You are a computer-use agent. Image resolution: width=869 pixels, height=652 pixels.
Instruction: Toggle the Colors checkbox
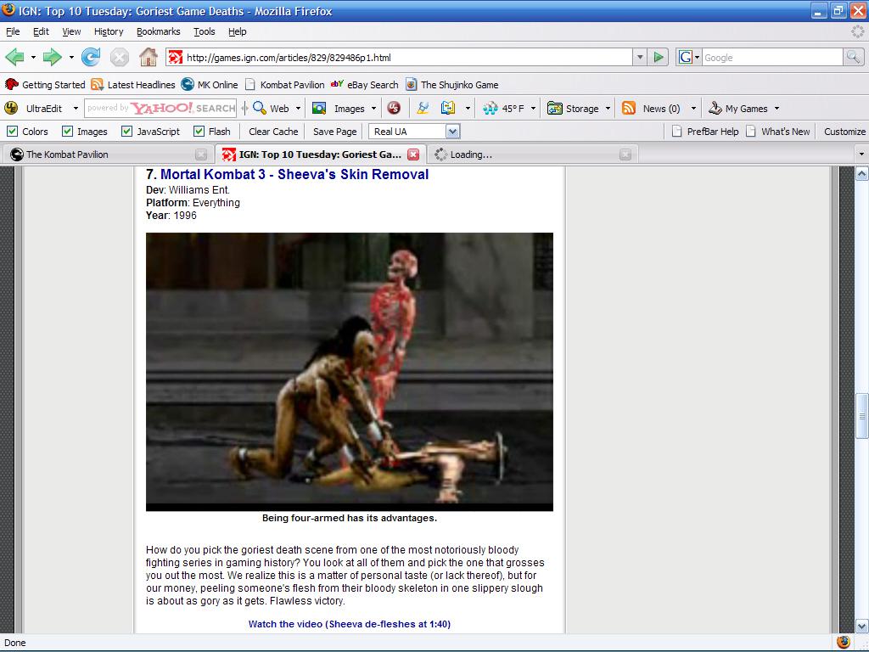coord(13,132)
